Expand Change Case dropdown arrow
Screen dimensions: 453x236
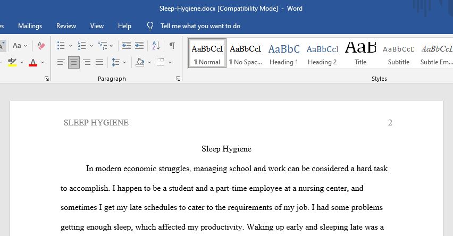pos(26,46)
